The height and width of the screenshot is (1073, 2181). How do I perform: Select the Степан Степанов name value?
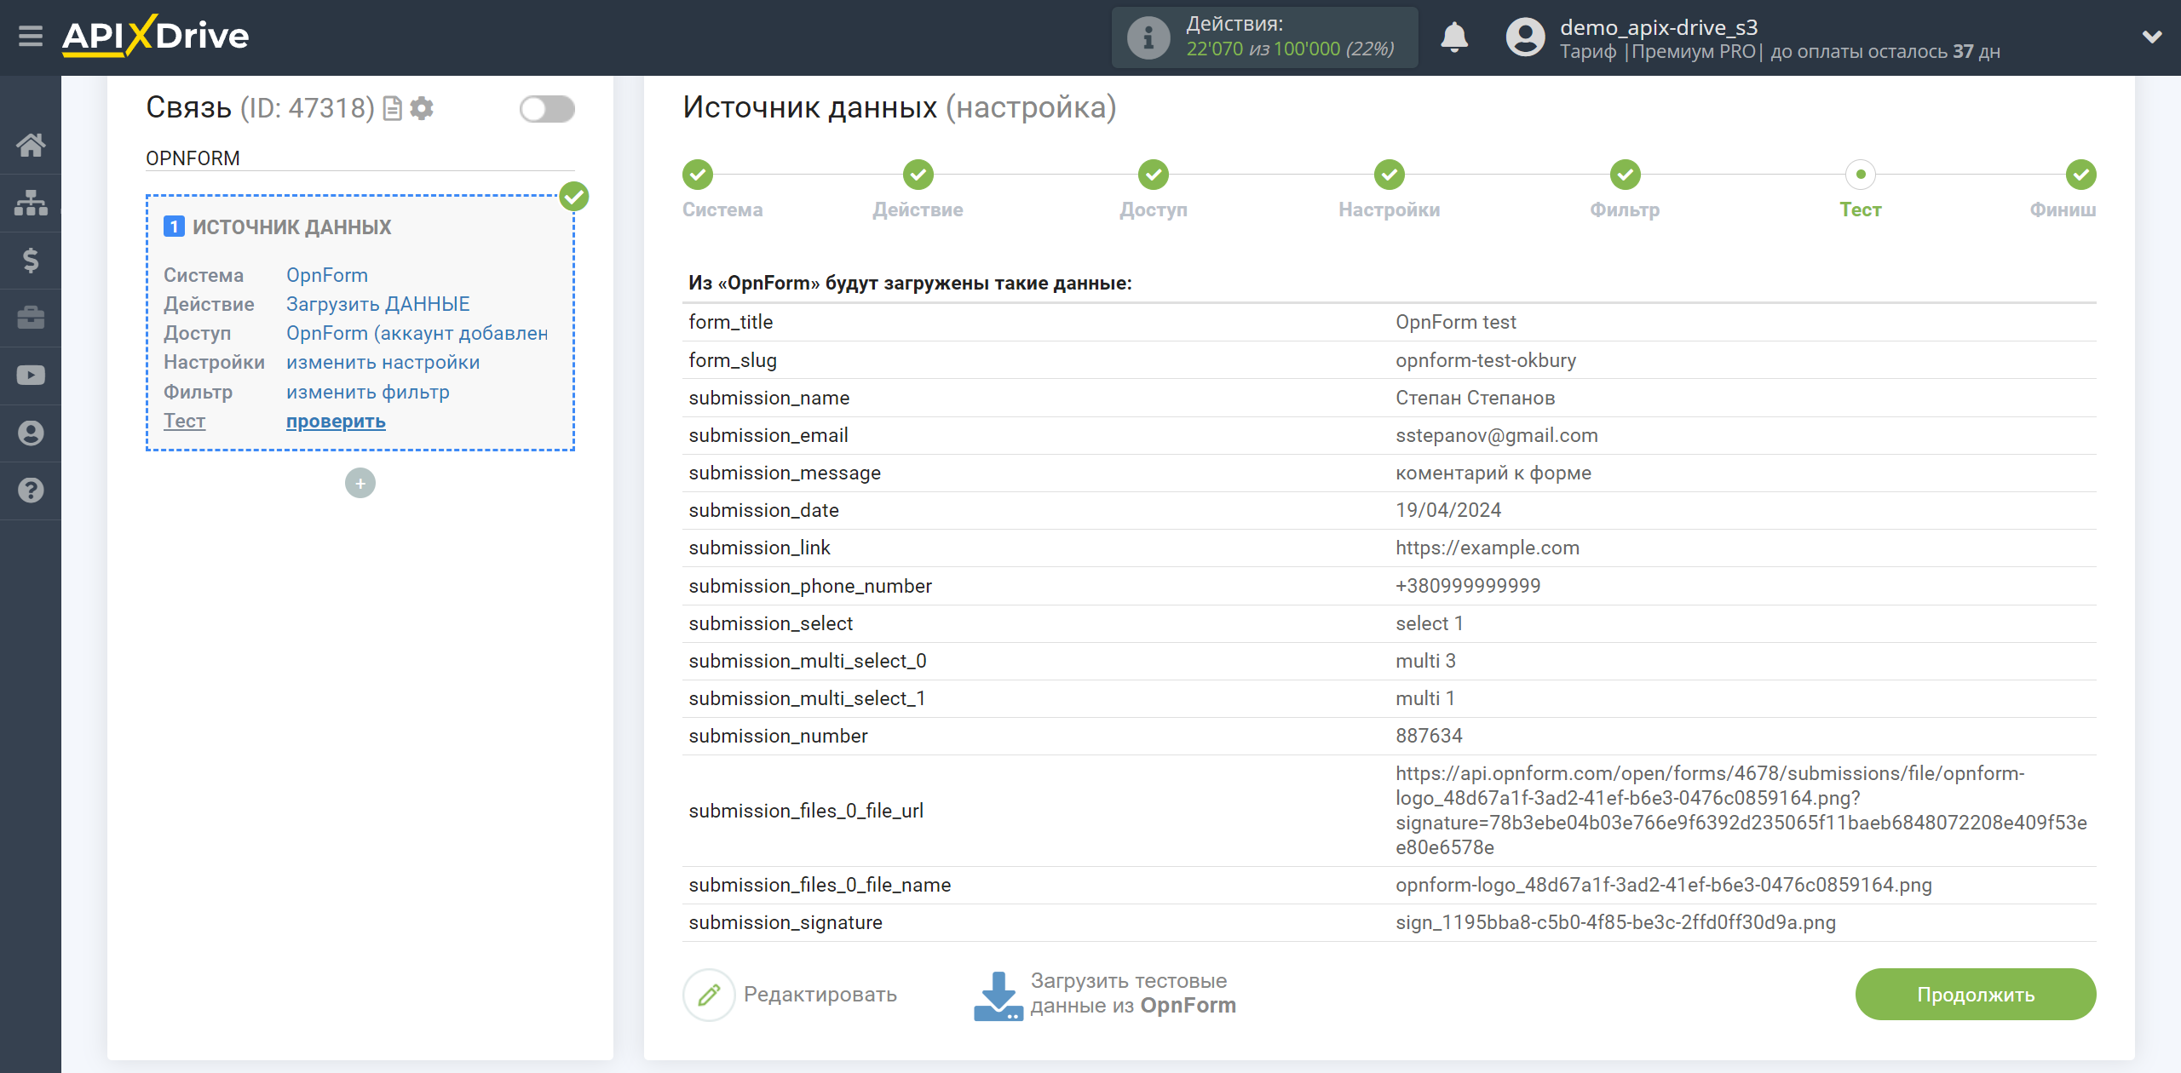(1476, 399)
